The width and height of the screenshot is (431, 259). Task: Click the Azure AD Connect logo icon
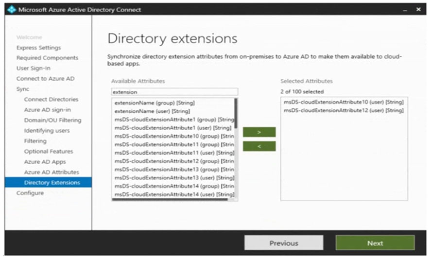12,9
